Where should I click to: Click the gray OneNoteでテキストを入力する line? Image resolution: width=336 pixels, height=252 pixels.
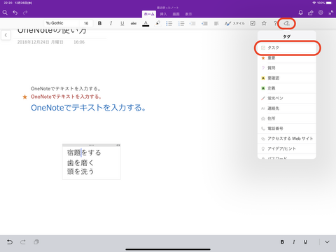click(66, 89)
